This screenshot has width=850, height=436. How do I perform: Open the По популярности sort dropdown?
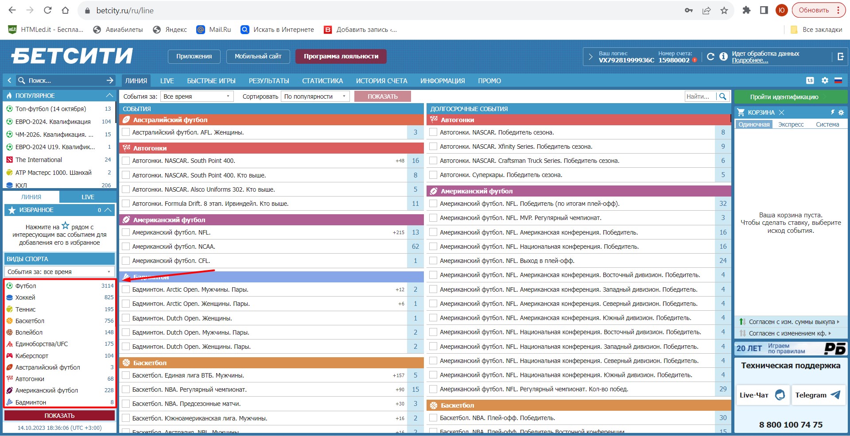(314, 96)
